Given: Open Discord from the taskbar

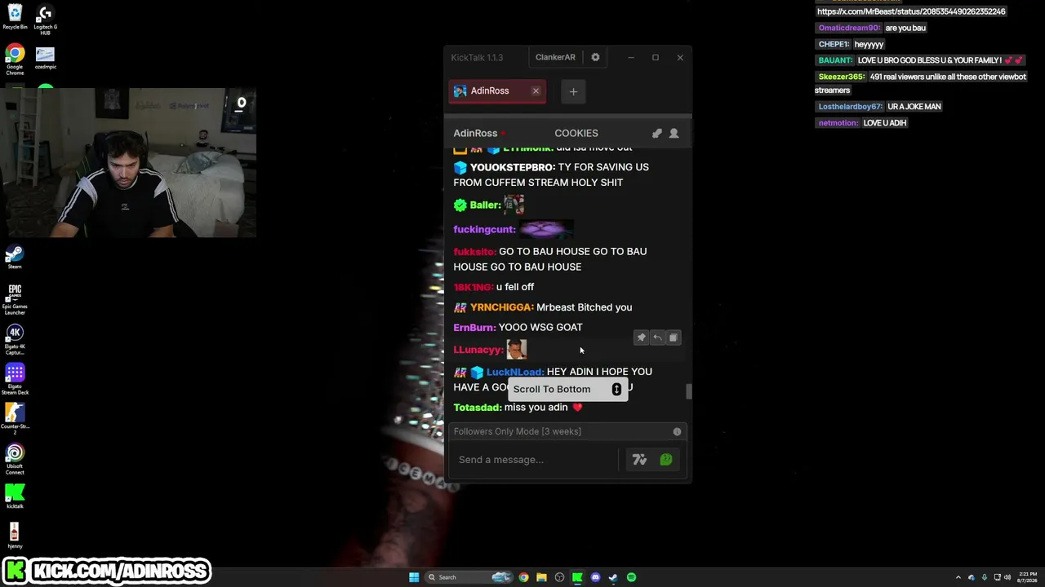Looking at the screenshot, I should click(595, 577).
